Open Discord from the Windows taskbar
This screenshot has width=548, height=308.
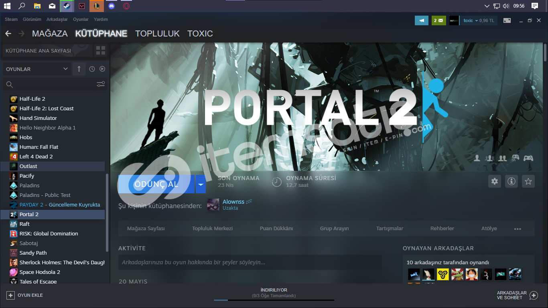pos(112,6)
